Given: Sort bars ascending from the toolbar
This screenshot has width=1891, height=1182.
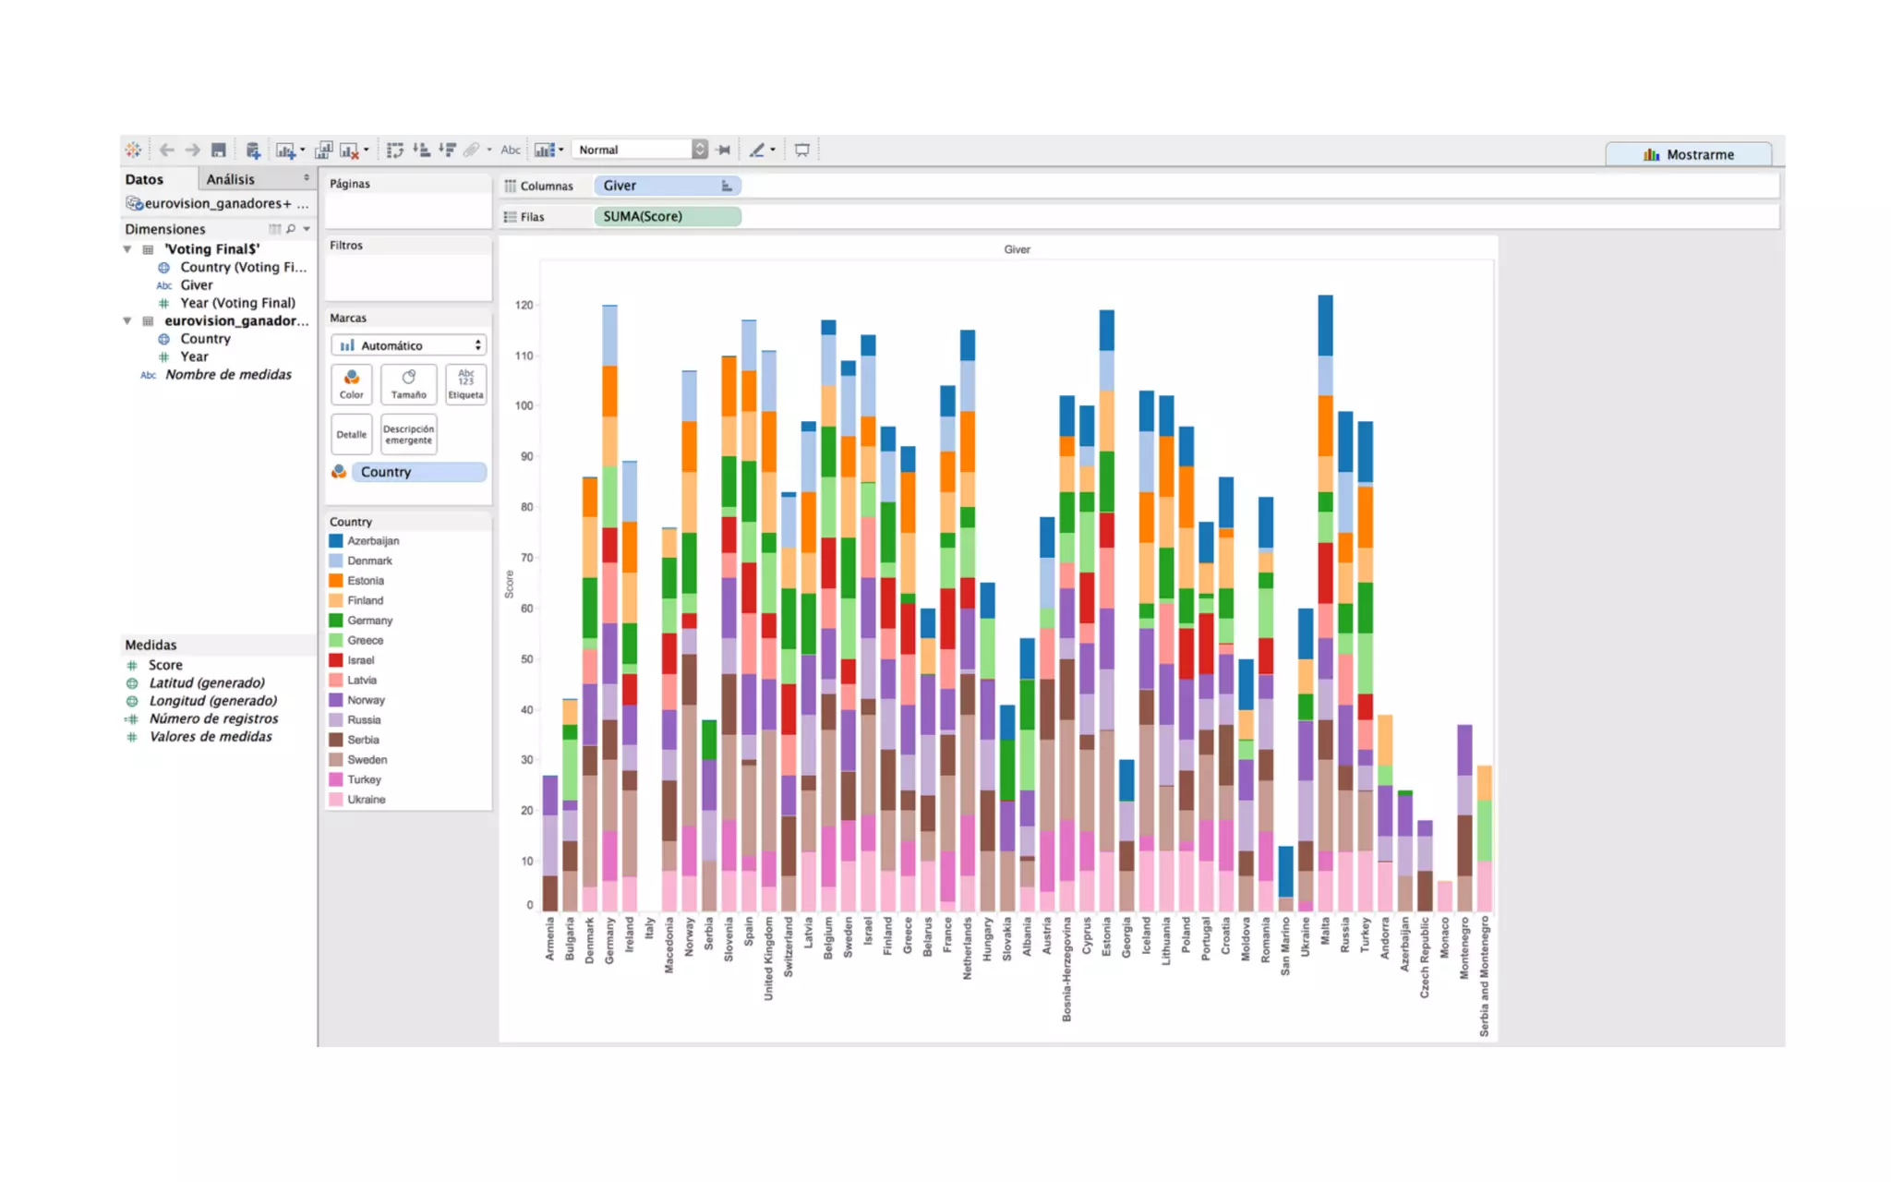Looking at the screenshot, I should coord(421,150).
